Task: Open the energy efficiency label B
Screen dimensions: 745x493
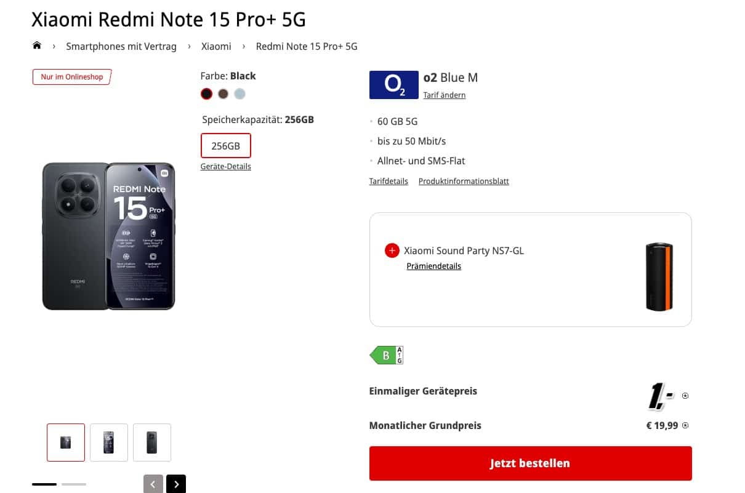Action: point(386,355)
